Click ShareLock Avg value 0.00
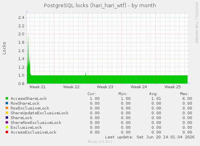The image size is (200, 146). pos(156,118)
